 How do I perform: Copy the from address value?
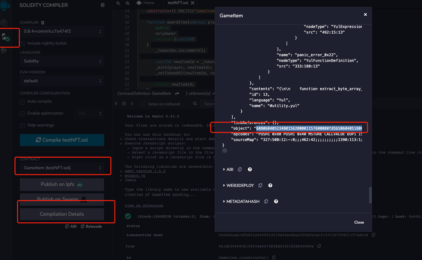(319, 246)
